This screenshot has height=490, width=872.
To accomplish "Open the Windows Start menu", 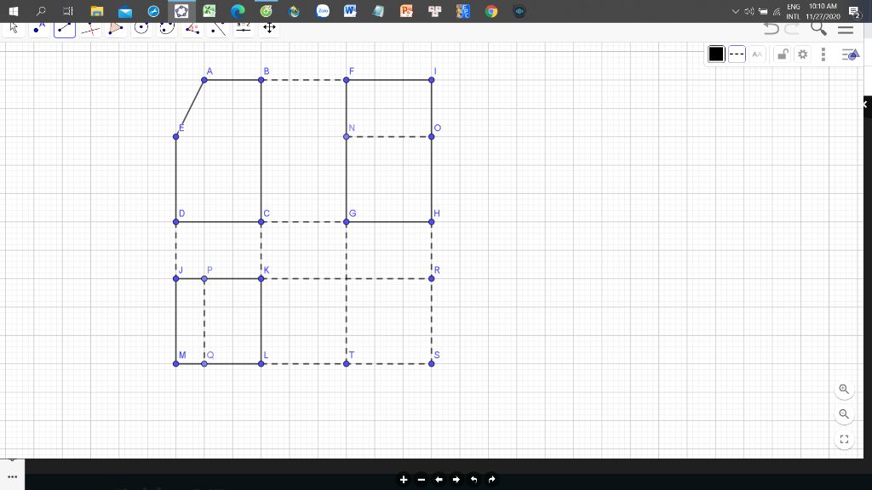I will (14, 11).
